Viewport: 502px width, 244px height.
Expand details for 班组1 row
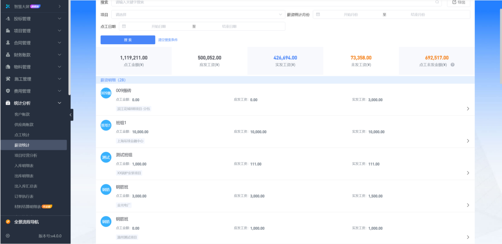point(468,140)
